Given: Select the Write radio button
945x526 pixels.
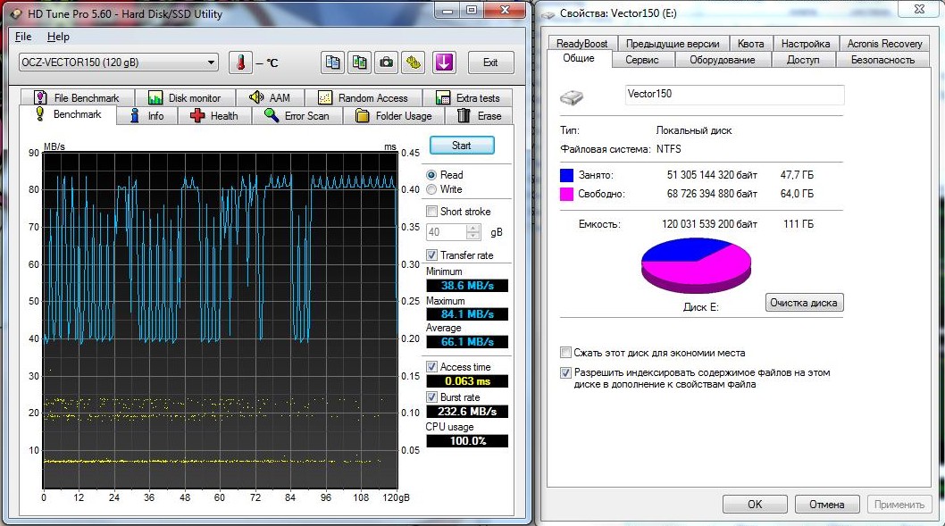Looking at the screenshot, I should pyautogui.click(x=431, y=190).
